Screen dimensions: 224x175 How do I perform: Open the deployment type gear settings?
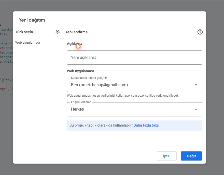[58, 32]
